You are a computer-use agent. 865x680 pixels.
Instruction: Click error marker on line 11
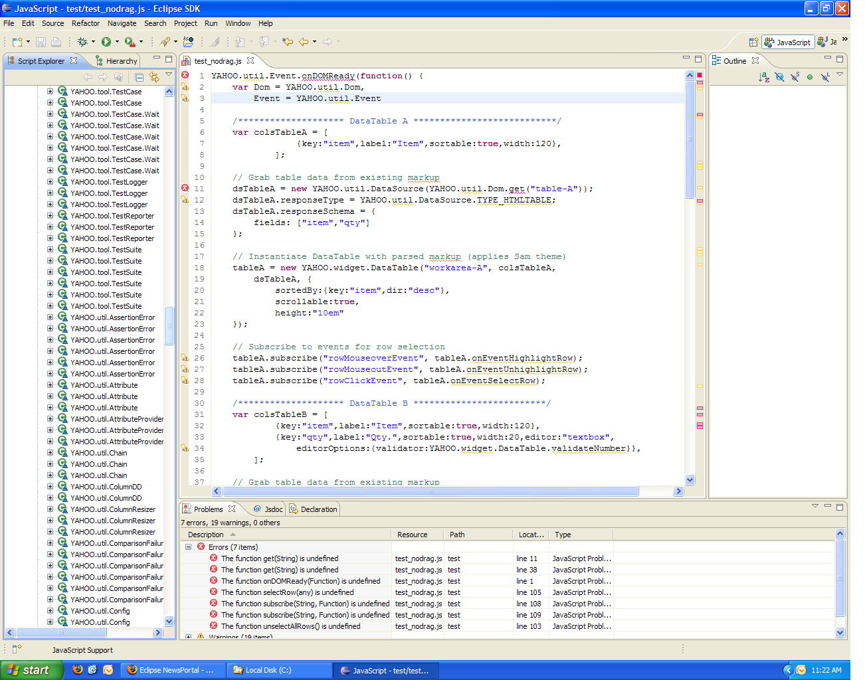(185, 188)
